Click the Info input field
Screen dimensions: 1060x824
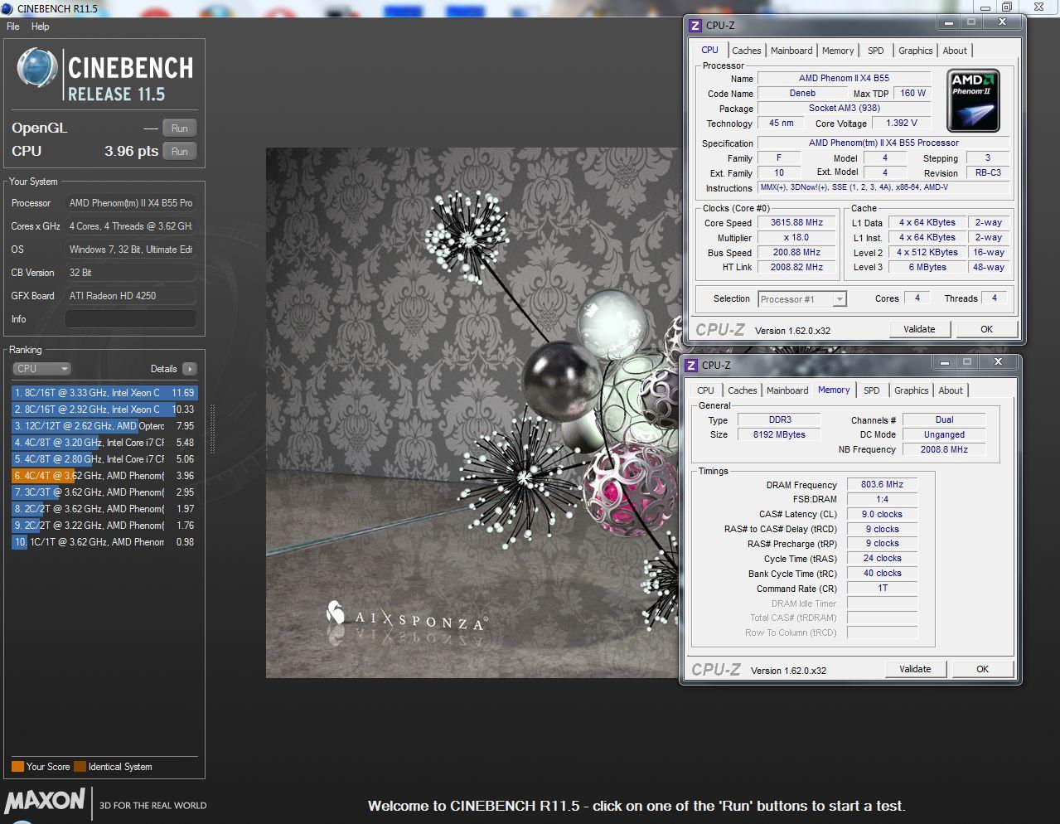pos(131,319)
